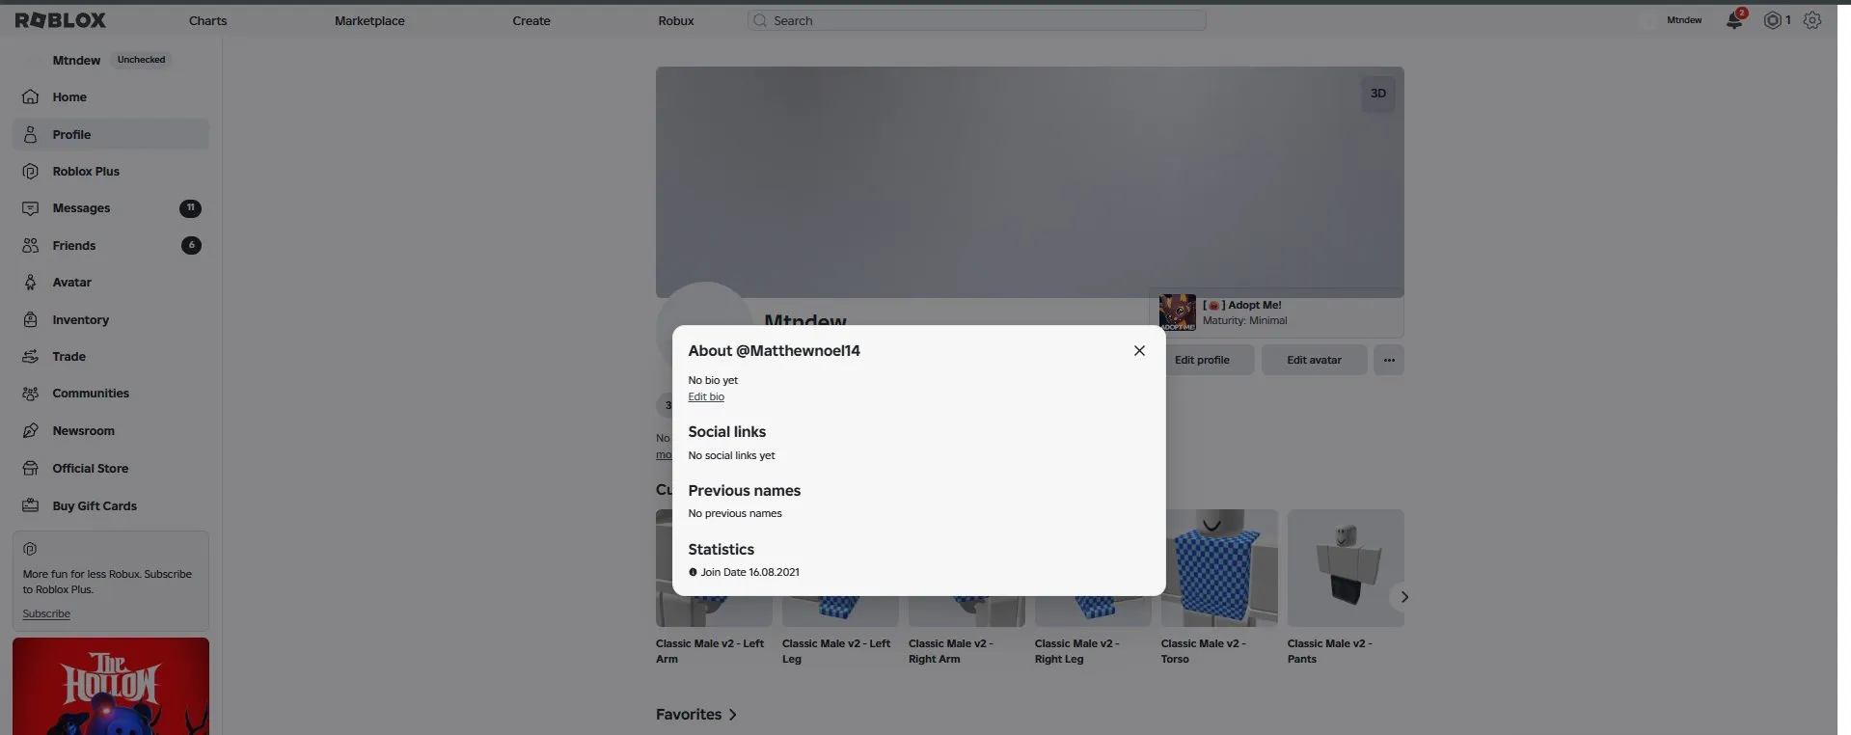
Task: Open the Marketplace page
Action: 369,20
